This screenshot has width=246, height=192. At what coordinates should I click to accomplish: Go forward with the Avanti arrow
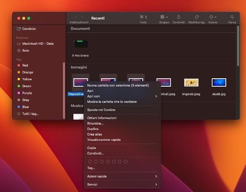coord(82,17)
